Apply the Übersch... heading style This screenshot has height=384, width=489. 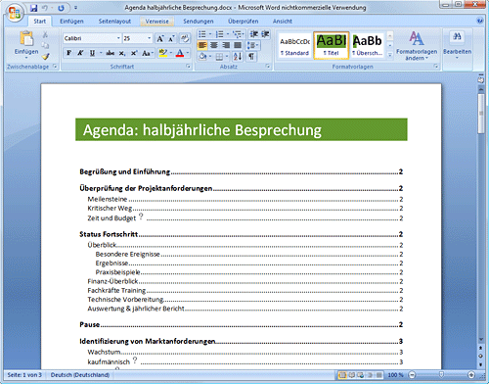(x=368, y=46)
